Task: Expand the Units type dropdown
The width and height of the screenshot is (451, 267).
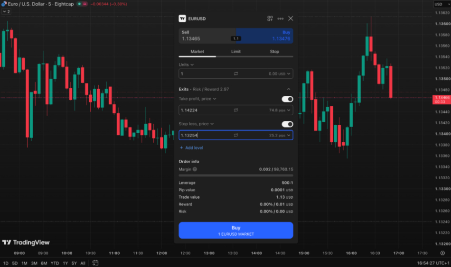Action: [x=186, y=64]
